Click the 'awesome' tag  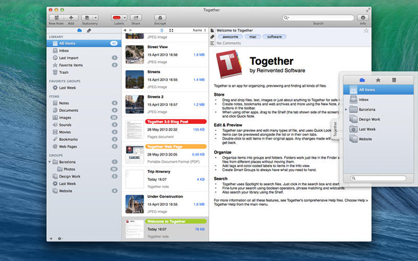click(x=230, y=37)
